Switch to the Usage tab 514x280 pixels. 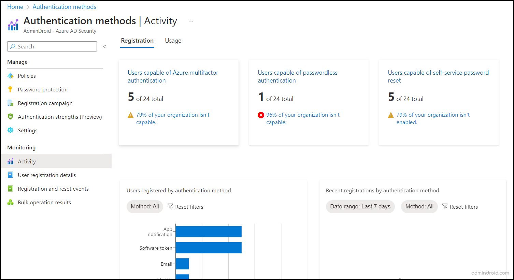173,41
